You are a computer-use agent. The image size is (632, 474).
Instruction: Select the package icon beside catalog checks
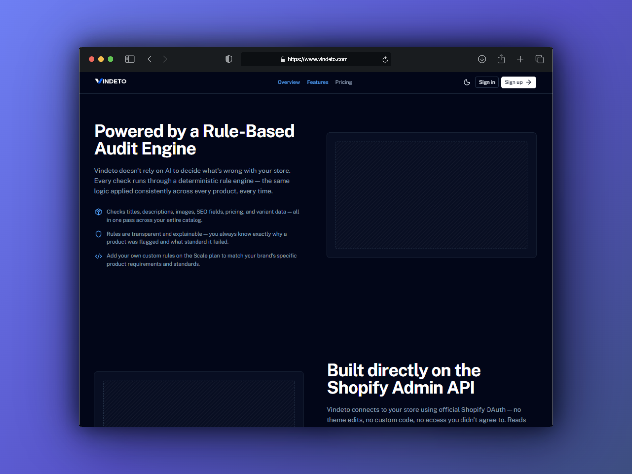click(x=98, y=212)
